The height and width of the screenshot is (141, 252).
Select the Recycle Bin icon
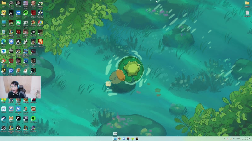pyautogui.click(x=3, y=32)
